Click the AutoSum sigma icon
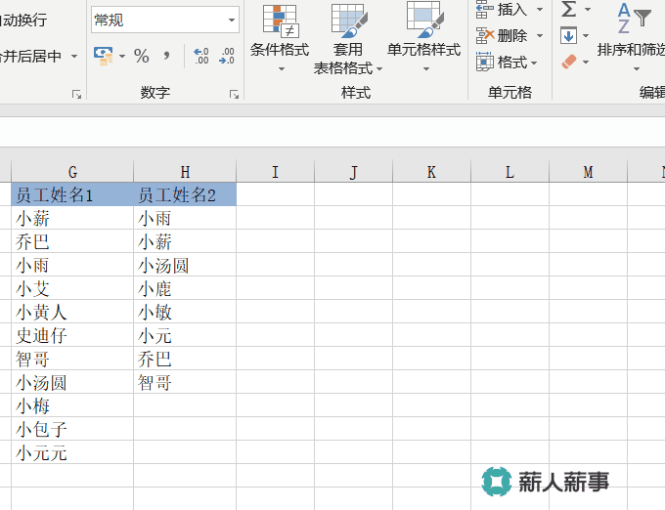This screenshot has height=510, width=665. (569, 9)
